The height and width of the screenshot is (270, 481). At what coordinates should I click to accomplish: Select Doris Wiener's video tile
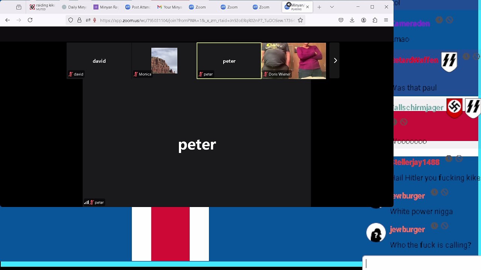point(294,61)
